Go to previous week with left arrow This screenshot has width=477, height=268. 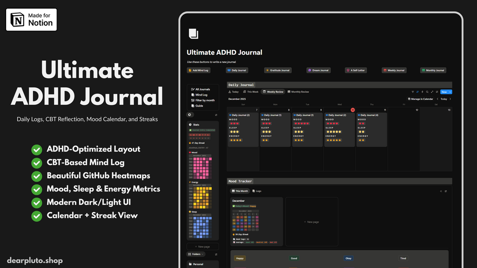pyautogui.click(x=438, y=99)
